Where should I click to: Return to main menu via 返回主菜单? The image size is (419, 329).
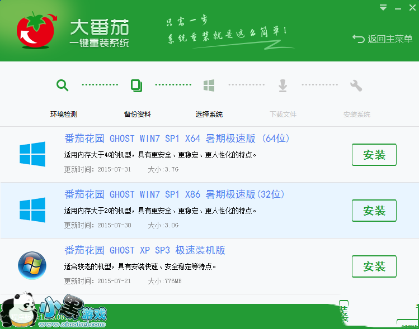tap(383, 39)
